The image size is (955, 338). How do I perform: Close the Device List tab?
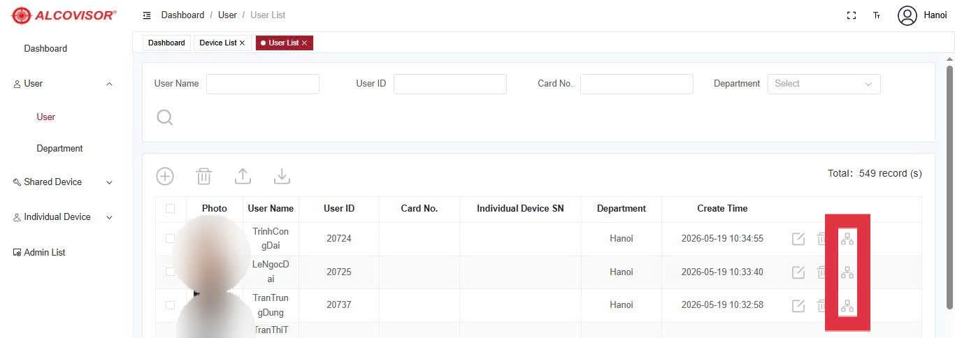(x=242, y=43)
